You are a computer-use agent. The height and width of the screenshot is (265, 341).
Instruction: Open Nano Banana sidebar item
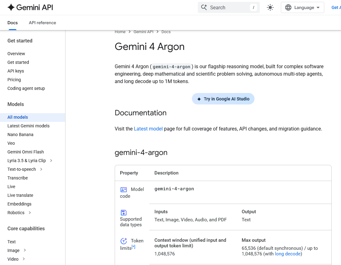point(20,135)
